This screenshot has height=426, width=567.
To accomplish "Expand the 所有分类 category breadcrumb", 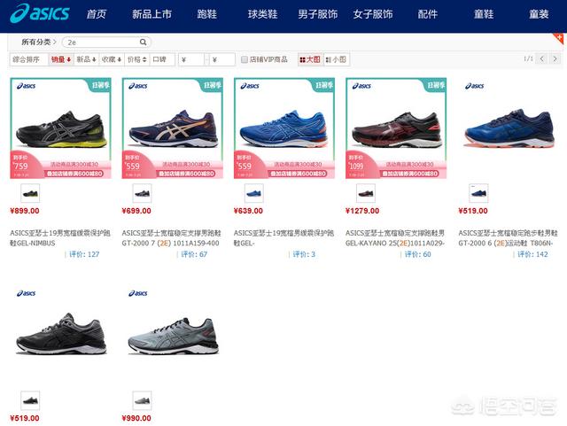I will point(39,42).
